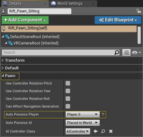This screenshot has width=143, height=137.
Task: Open the Auto Possess AI dropdown
Action: pyautogui.click(x=82, y=123)
